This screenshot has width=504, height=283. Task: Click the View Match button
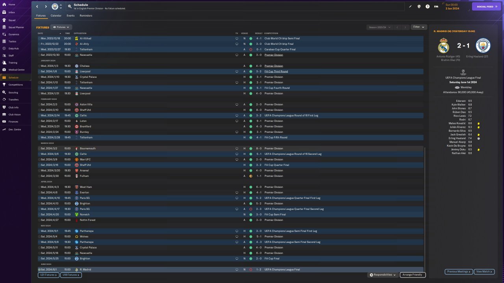tap(484, 272)
